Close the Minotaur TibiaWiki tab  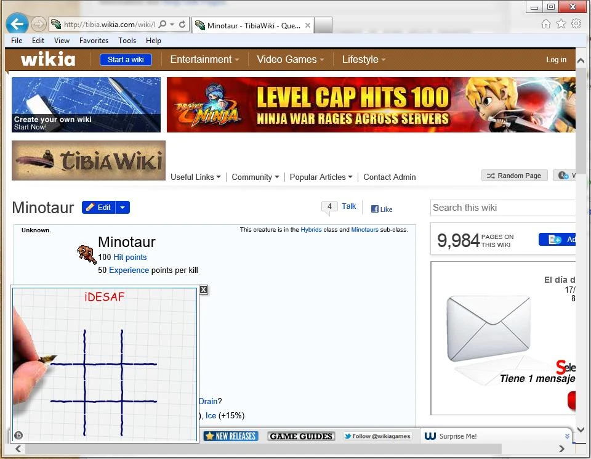pos(308,25)
